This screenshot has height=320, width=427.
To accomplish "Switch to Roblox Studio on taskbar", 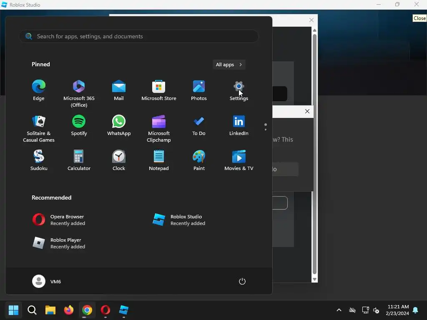I will tap(123, 310).
